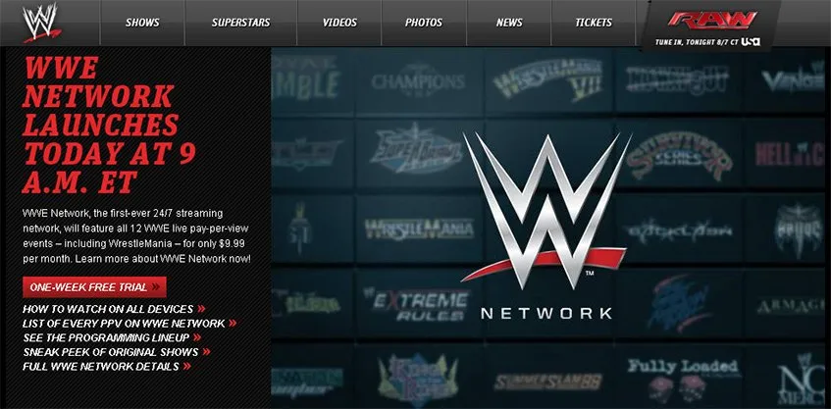
Task: Open the Videos menu
Action: click(x=339, y=23)
